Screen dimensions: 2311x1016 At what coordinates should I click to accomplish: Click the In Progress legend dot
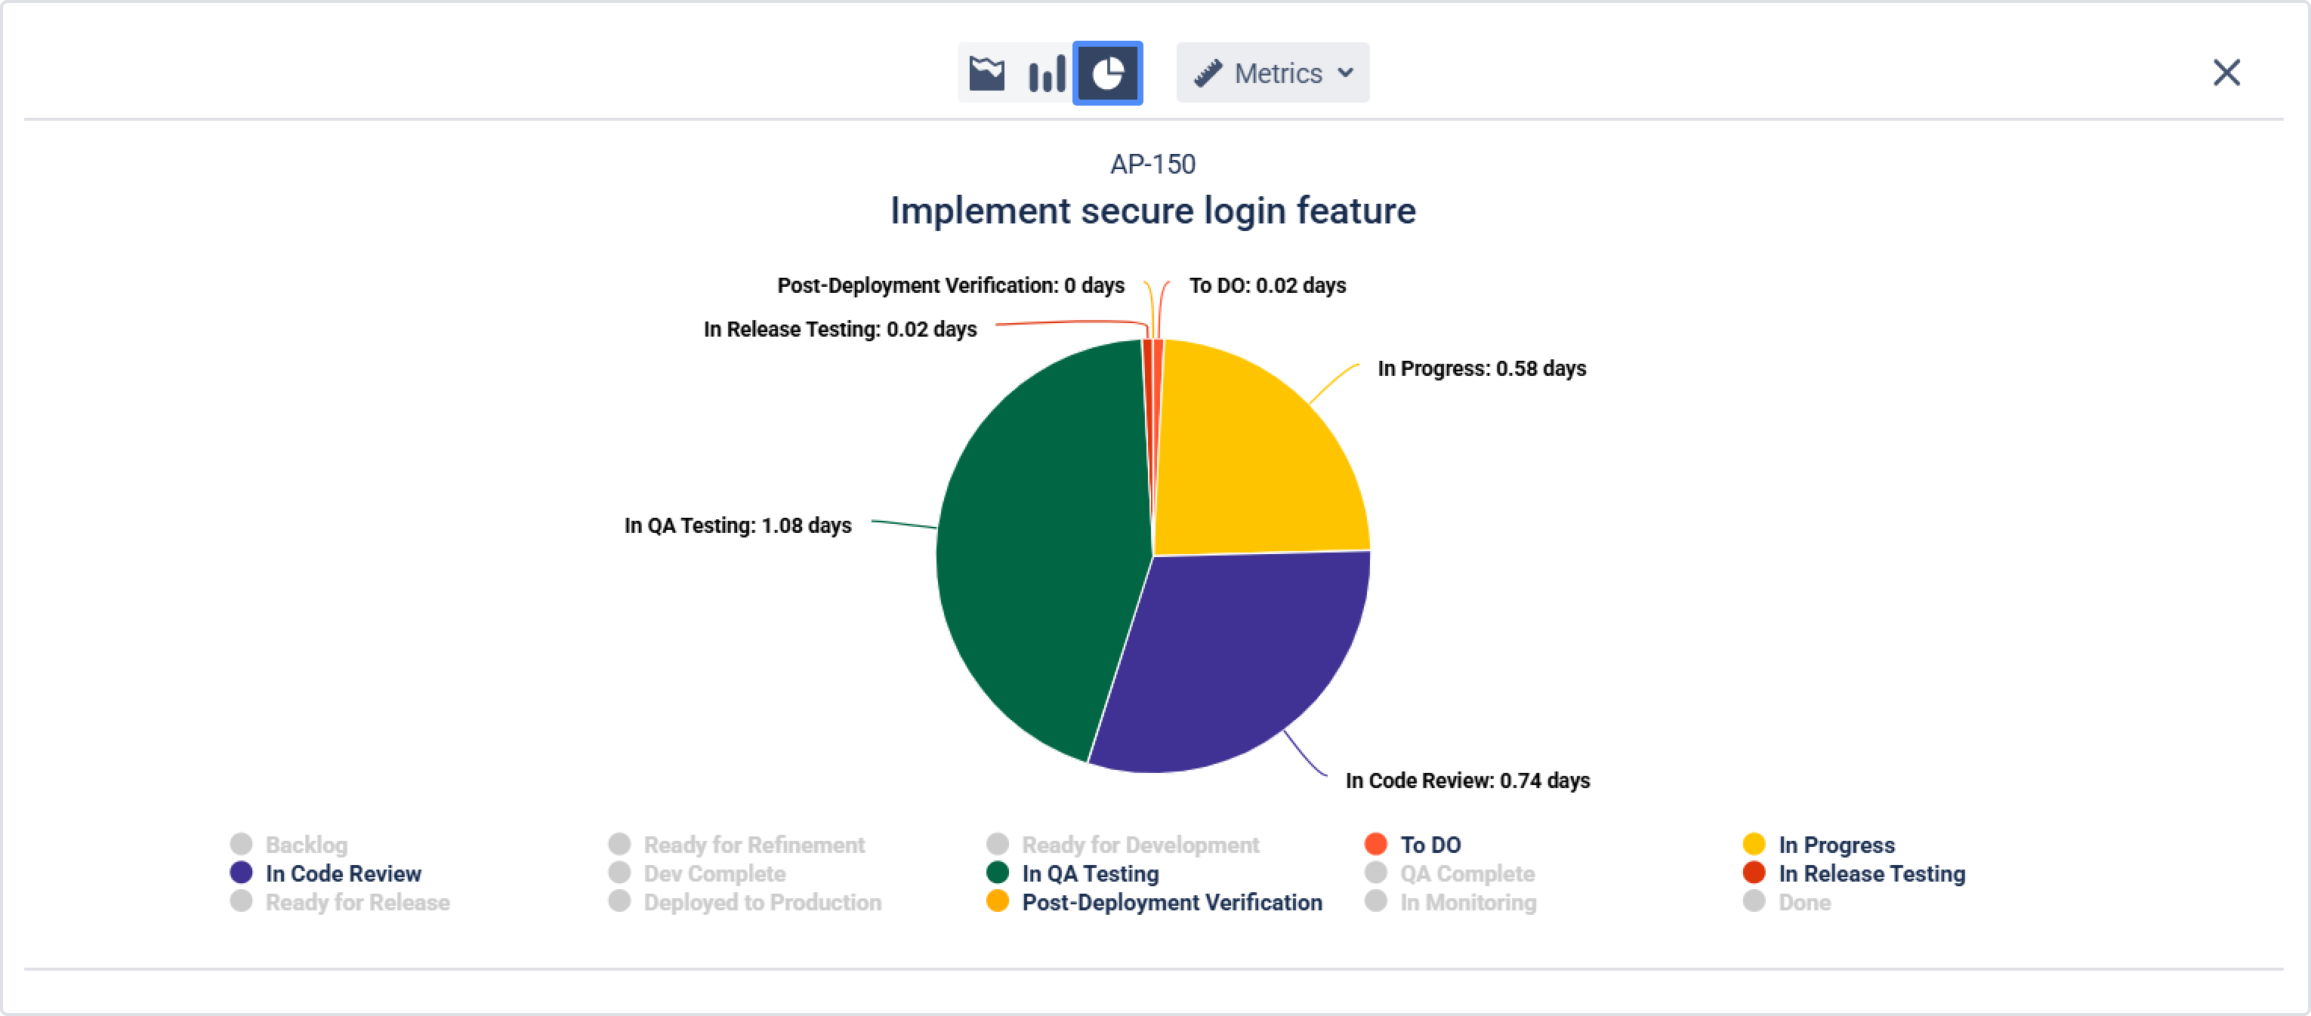tap(1754, 844)
